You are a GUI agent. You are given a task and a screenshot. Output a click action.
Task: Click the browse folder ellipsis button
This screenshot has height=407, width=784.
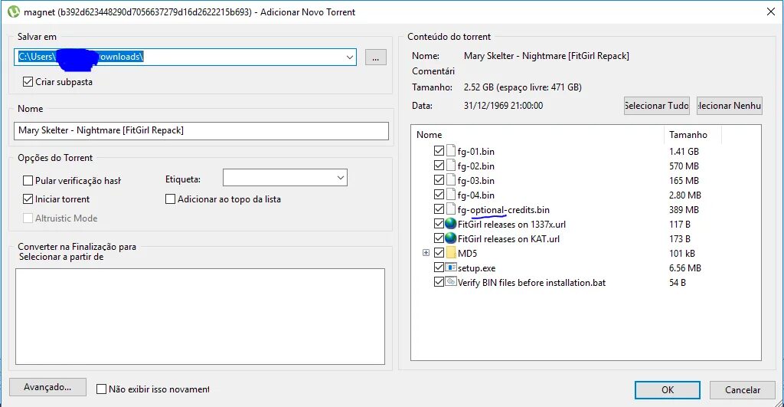pyautogui.click(x=375, y=57)
